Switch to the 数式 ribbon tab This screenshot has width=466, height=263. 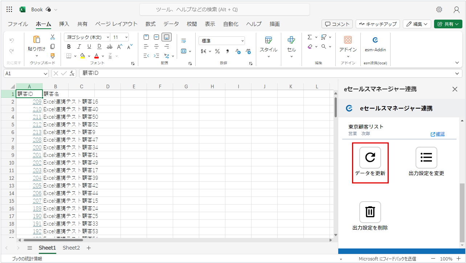pyautogui.click(x=151, y=24)
